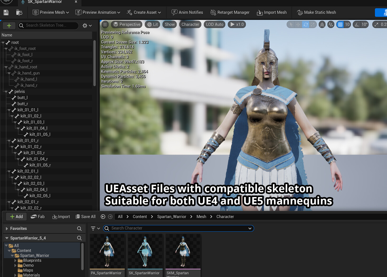
Task: Navigate back in Content Browser history
Action: pos(103,217)
